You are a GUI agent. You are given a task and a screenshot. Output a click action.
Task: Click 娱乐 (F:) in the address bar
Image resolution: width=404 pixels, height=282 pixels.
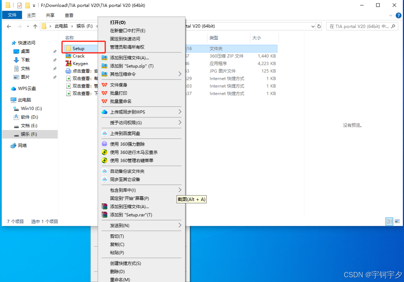(84, 26)
